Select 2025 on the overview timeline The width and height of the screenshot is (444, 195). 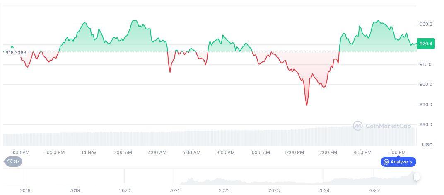[x=374, y=190]
